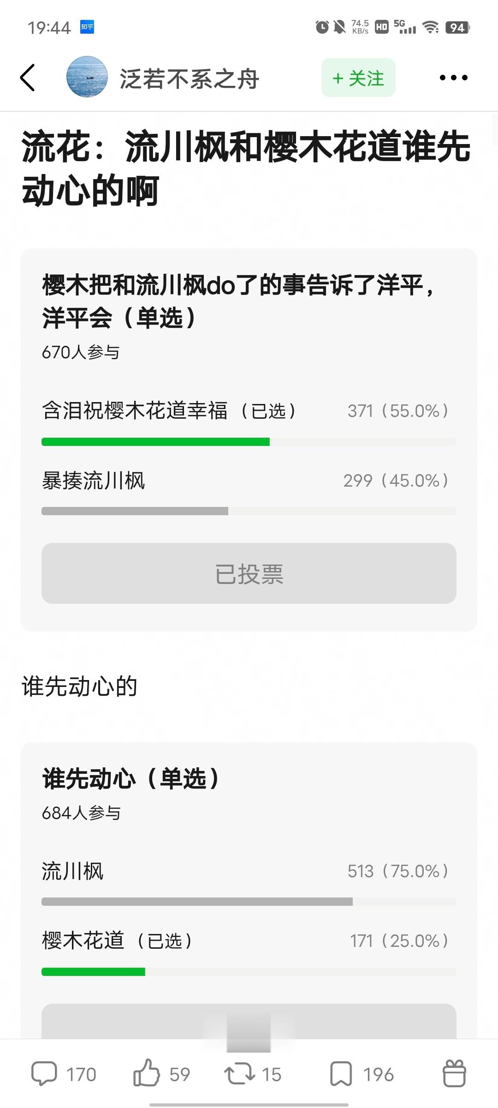Tap the author's ocean avatar thumbnail
This screenshot has width=498, height=1108.
click(x=87, y=77)
